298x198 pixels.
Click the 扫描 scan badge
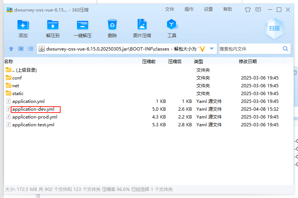click(x=275, y=28)
